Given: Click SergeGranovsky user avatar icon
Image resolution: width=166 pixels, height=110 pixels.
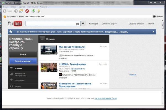Looking at the screenshot, I should coord(60,55).
